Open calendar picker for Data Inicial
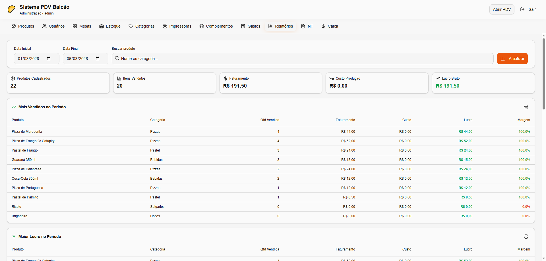 (x=49, y=59)
